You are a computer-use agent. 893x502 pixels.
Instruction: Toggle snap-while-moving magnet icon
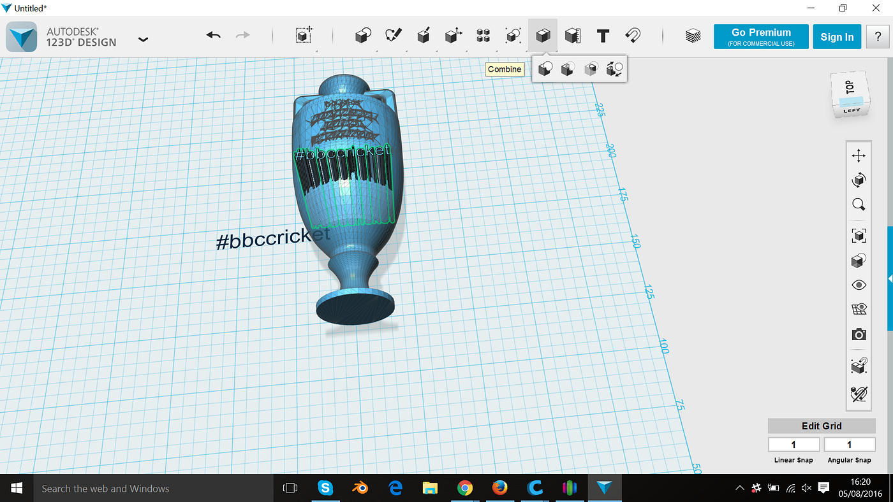tap(859, 366)
